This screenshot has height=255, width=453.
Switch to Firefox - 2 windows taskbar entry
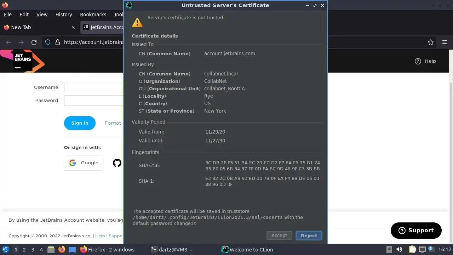(107, 249)
